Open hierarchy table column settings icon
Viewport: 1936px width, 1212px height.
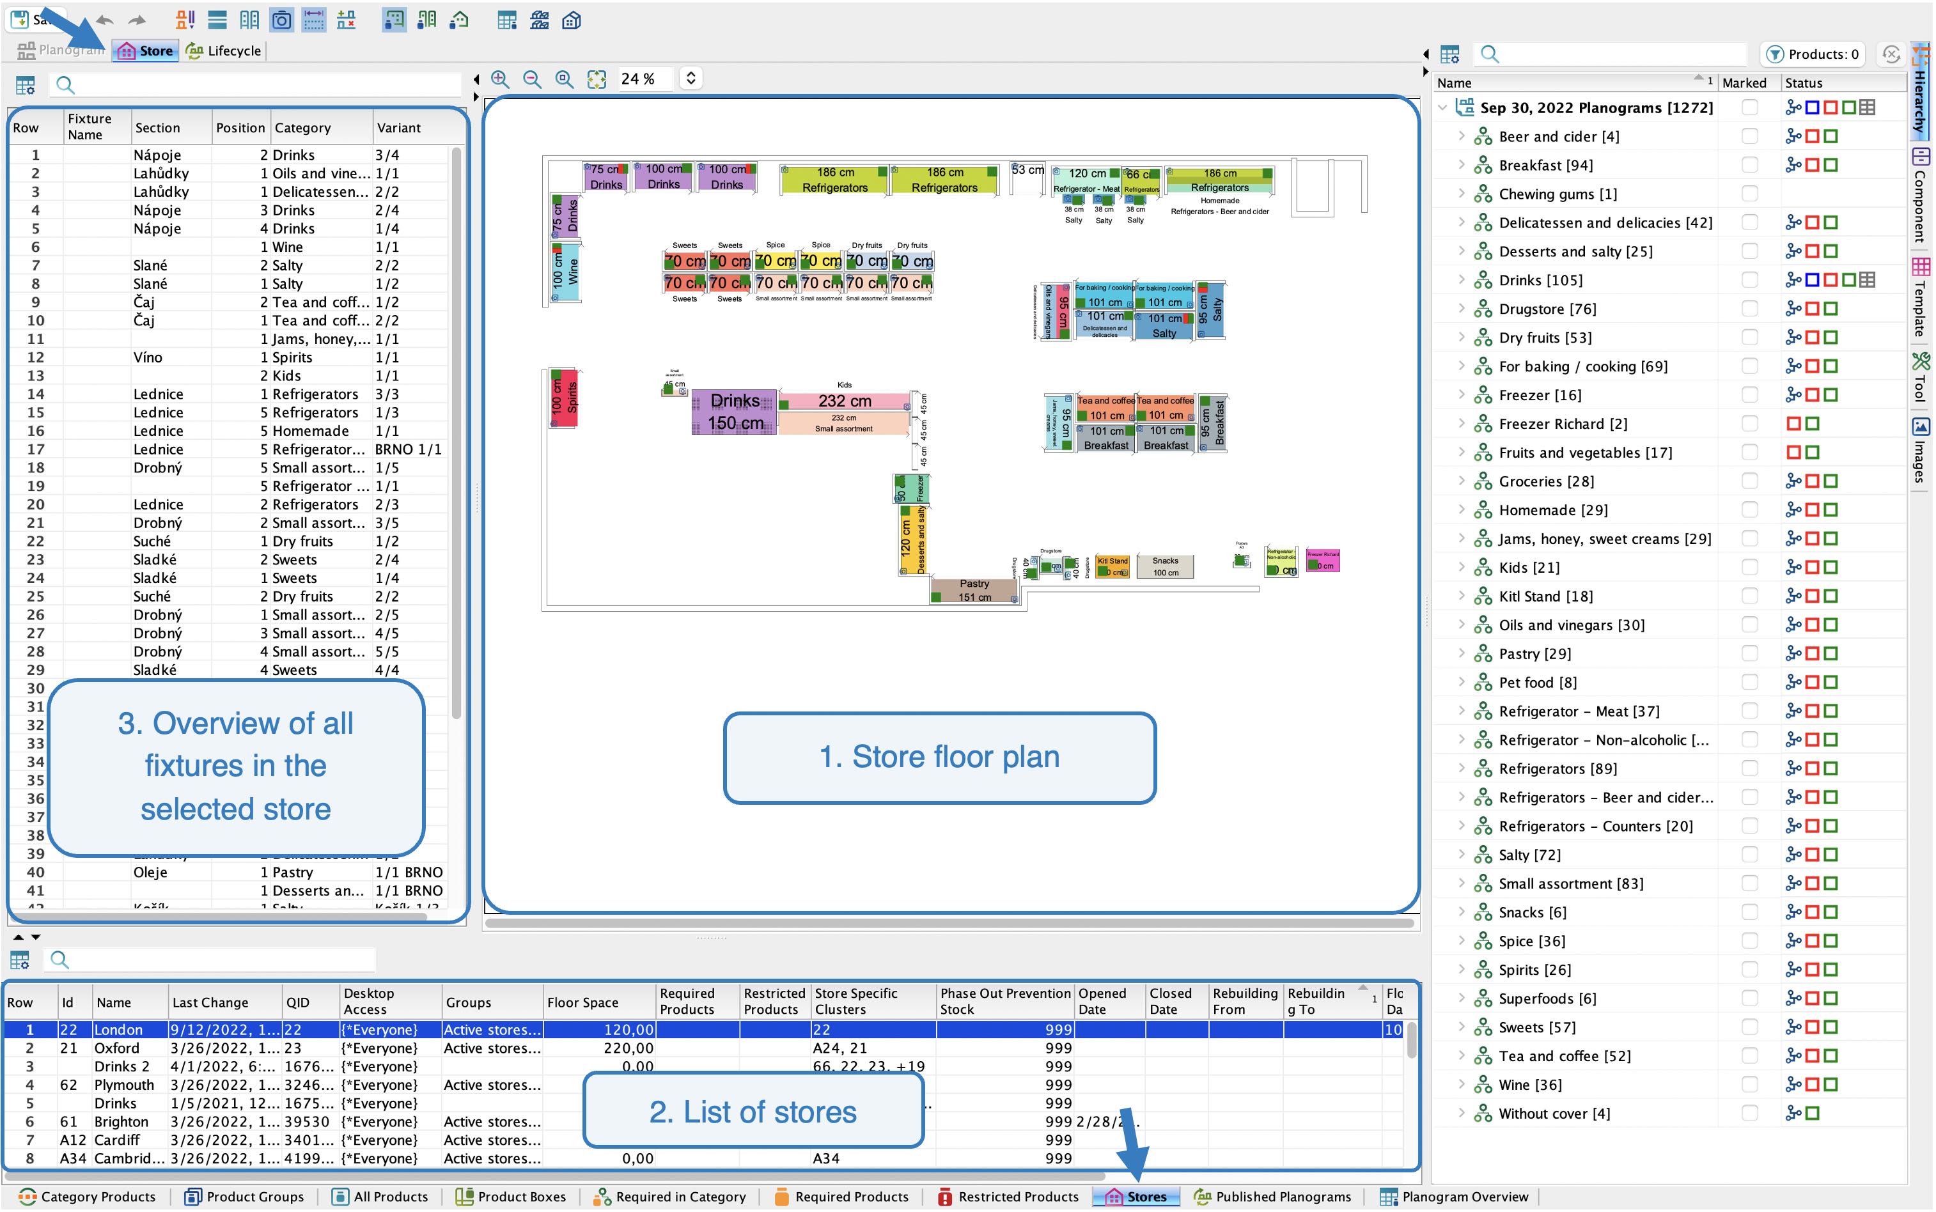pos(1450,54)
